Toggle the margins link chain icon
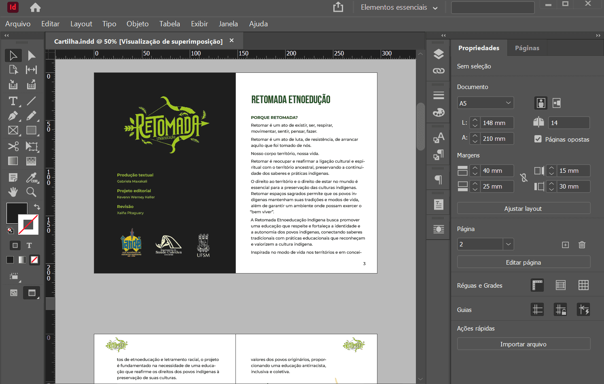Image resolution: width=604 pixels, height=384 pixels. [524, 178]
